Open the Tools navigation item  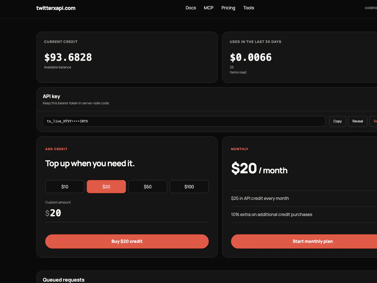[249, 8]
